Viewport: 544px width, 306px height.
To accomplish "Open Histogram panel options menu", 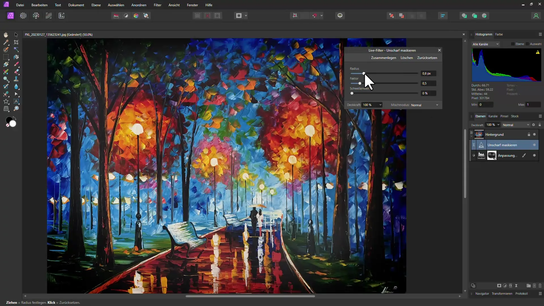I will pyautogui.click(x=540, y=34).
